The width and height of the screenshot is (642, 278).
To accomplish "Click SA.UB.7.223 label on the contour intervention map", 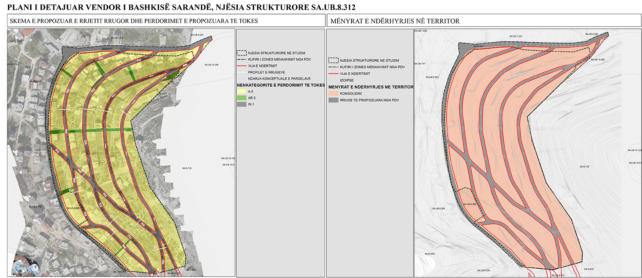I will click(516, 36).
